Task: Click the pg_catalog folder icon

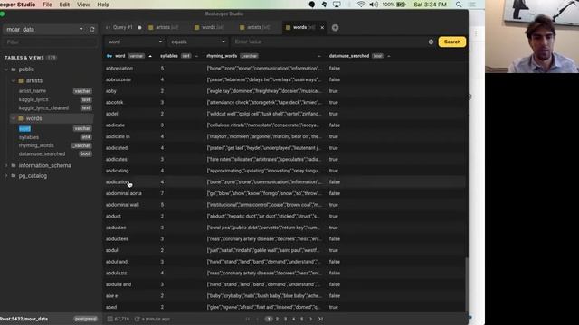Action: click(14, 176)
